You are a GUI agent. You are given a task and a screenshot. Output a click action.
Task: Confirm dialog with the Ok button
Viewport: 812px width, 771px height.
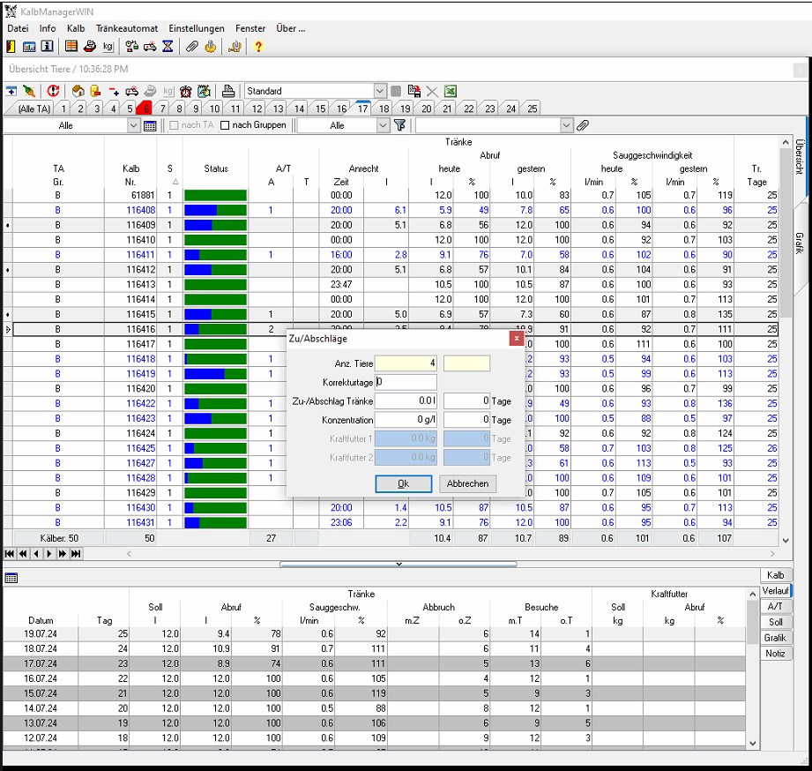403,483
